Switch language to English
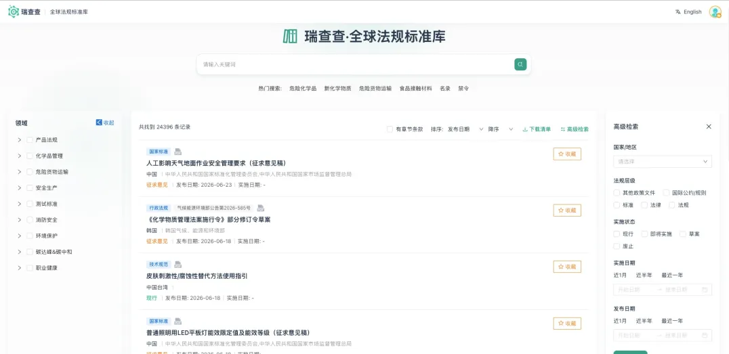This screenshot has width=729, height=354. pos(688,12)
